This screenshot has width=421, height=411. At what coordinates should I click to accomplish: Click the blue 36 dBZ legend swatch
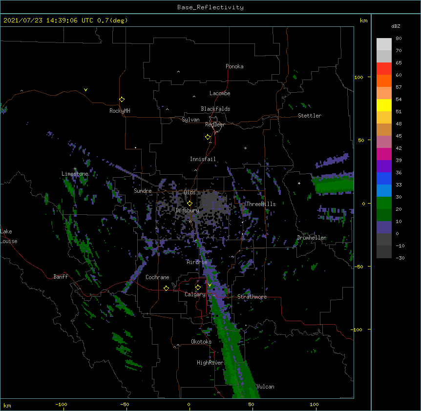click(384, 178)
